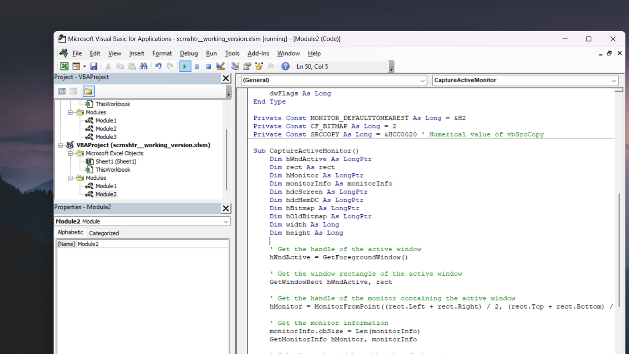
Task: Click the View Code icon in Project pane
Action: (x=62, y=92)
